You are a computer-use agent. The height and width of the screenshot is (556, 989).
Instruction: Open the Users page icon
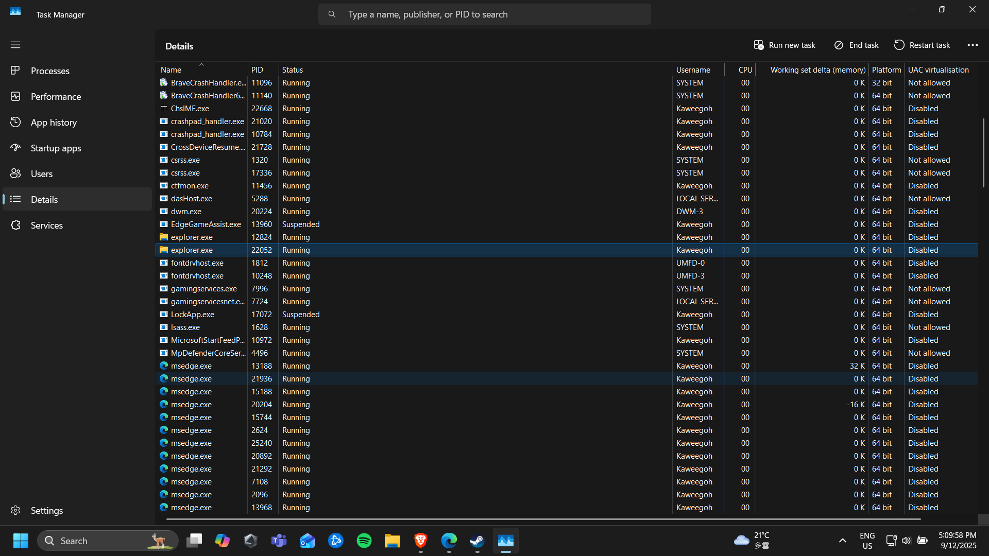coord(15,173)
